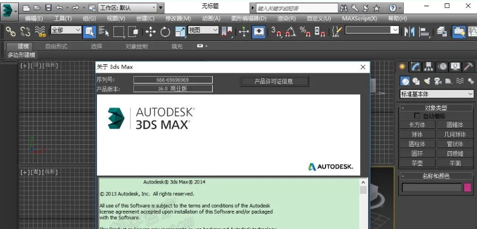Open the Layer Manager icon

coord(442,31)
